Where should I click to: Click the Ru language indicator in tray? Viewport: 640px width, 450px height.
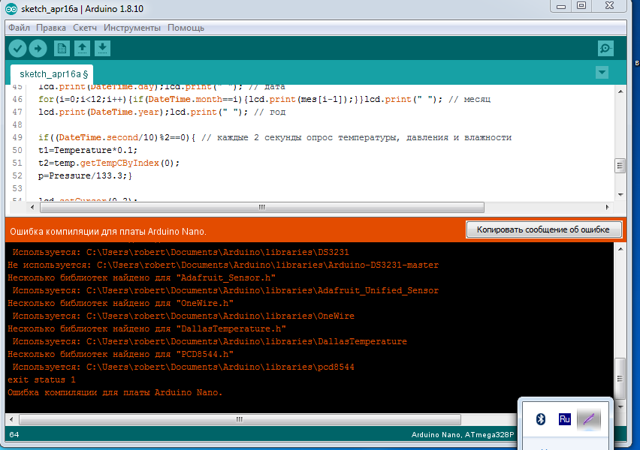564,419
